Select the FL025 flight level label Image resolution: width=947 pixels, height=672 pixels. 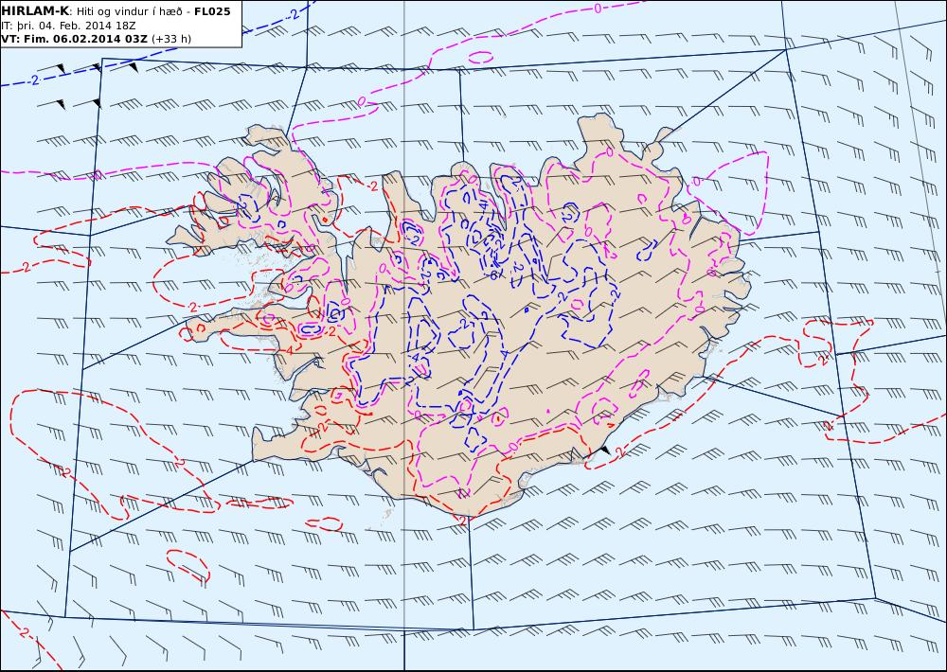coord(212,11)
